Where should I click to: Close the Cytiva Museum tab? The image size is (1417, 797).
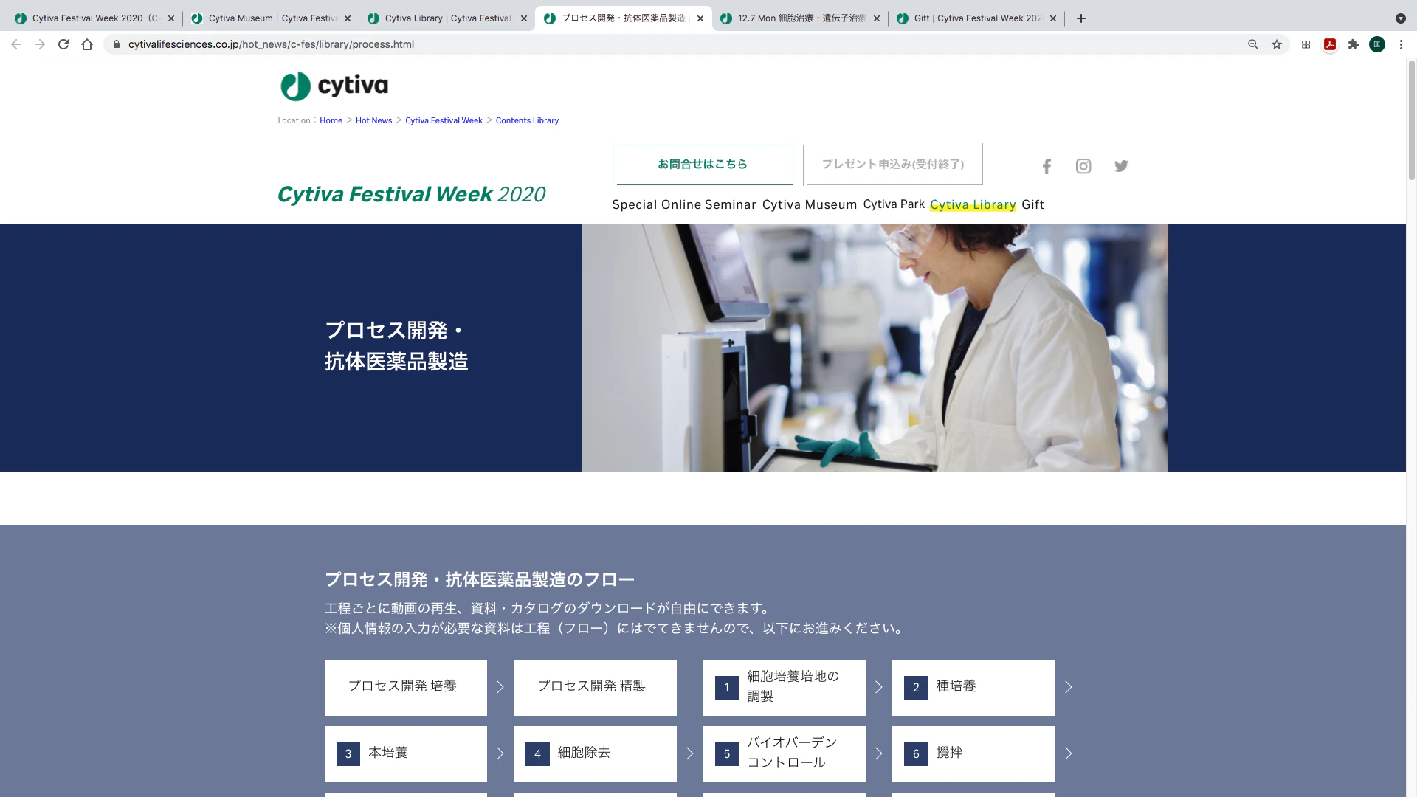(348, 18)
